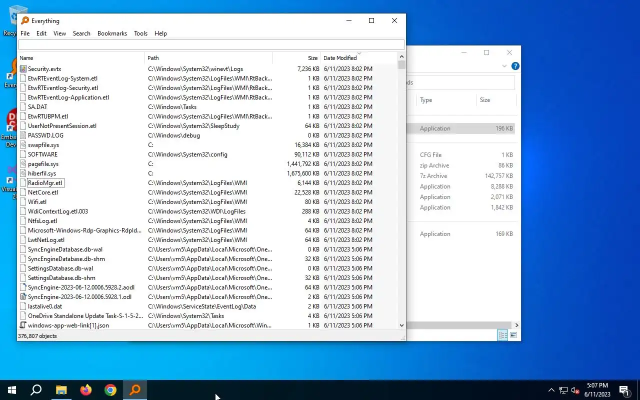The width and height of the screenshot is (640, 400).
Task: Select the RadioMgr.etl file name
Action: [45, 183]
